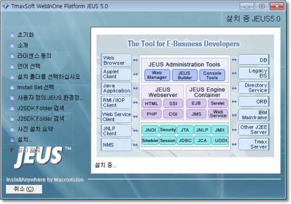The height and width of the screenshot is (204, 291).
Task: Click the JCA service box
Action: [x=202, y=140]
